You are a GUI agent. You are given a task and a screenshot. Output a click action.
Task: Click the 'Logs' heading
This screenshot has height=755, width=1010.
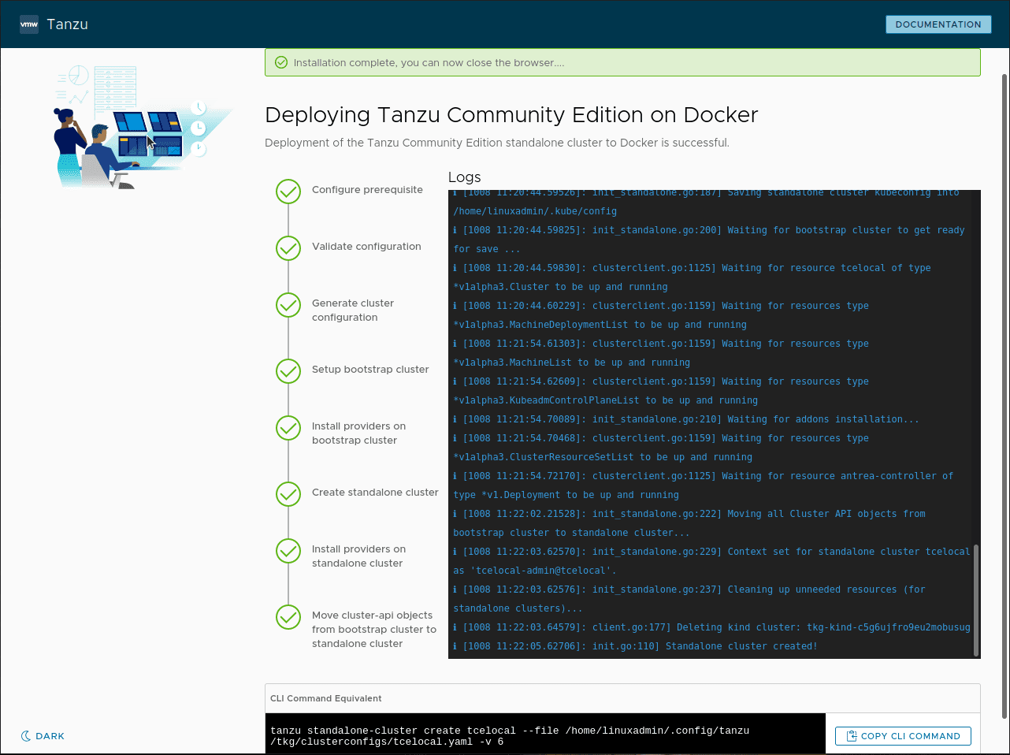click(465, 177)
